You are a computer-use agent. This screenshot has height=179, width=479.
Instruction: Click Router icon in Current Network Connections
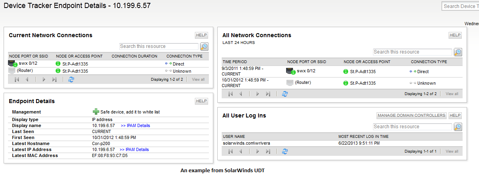coord(12,71)
